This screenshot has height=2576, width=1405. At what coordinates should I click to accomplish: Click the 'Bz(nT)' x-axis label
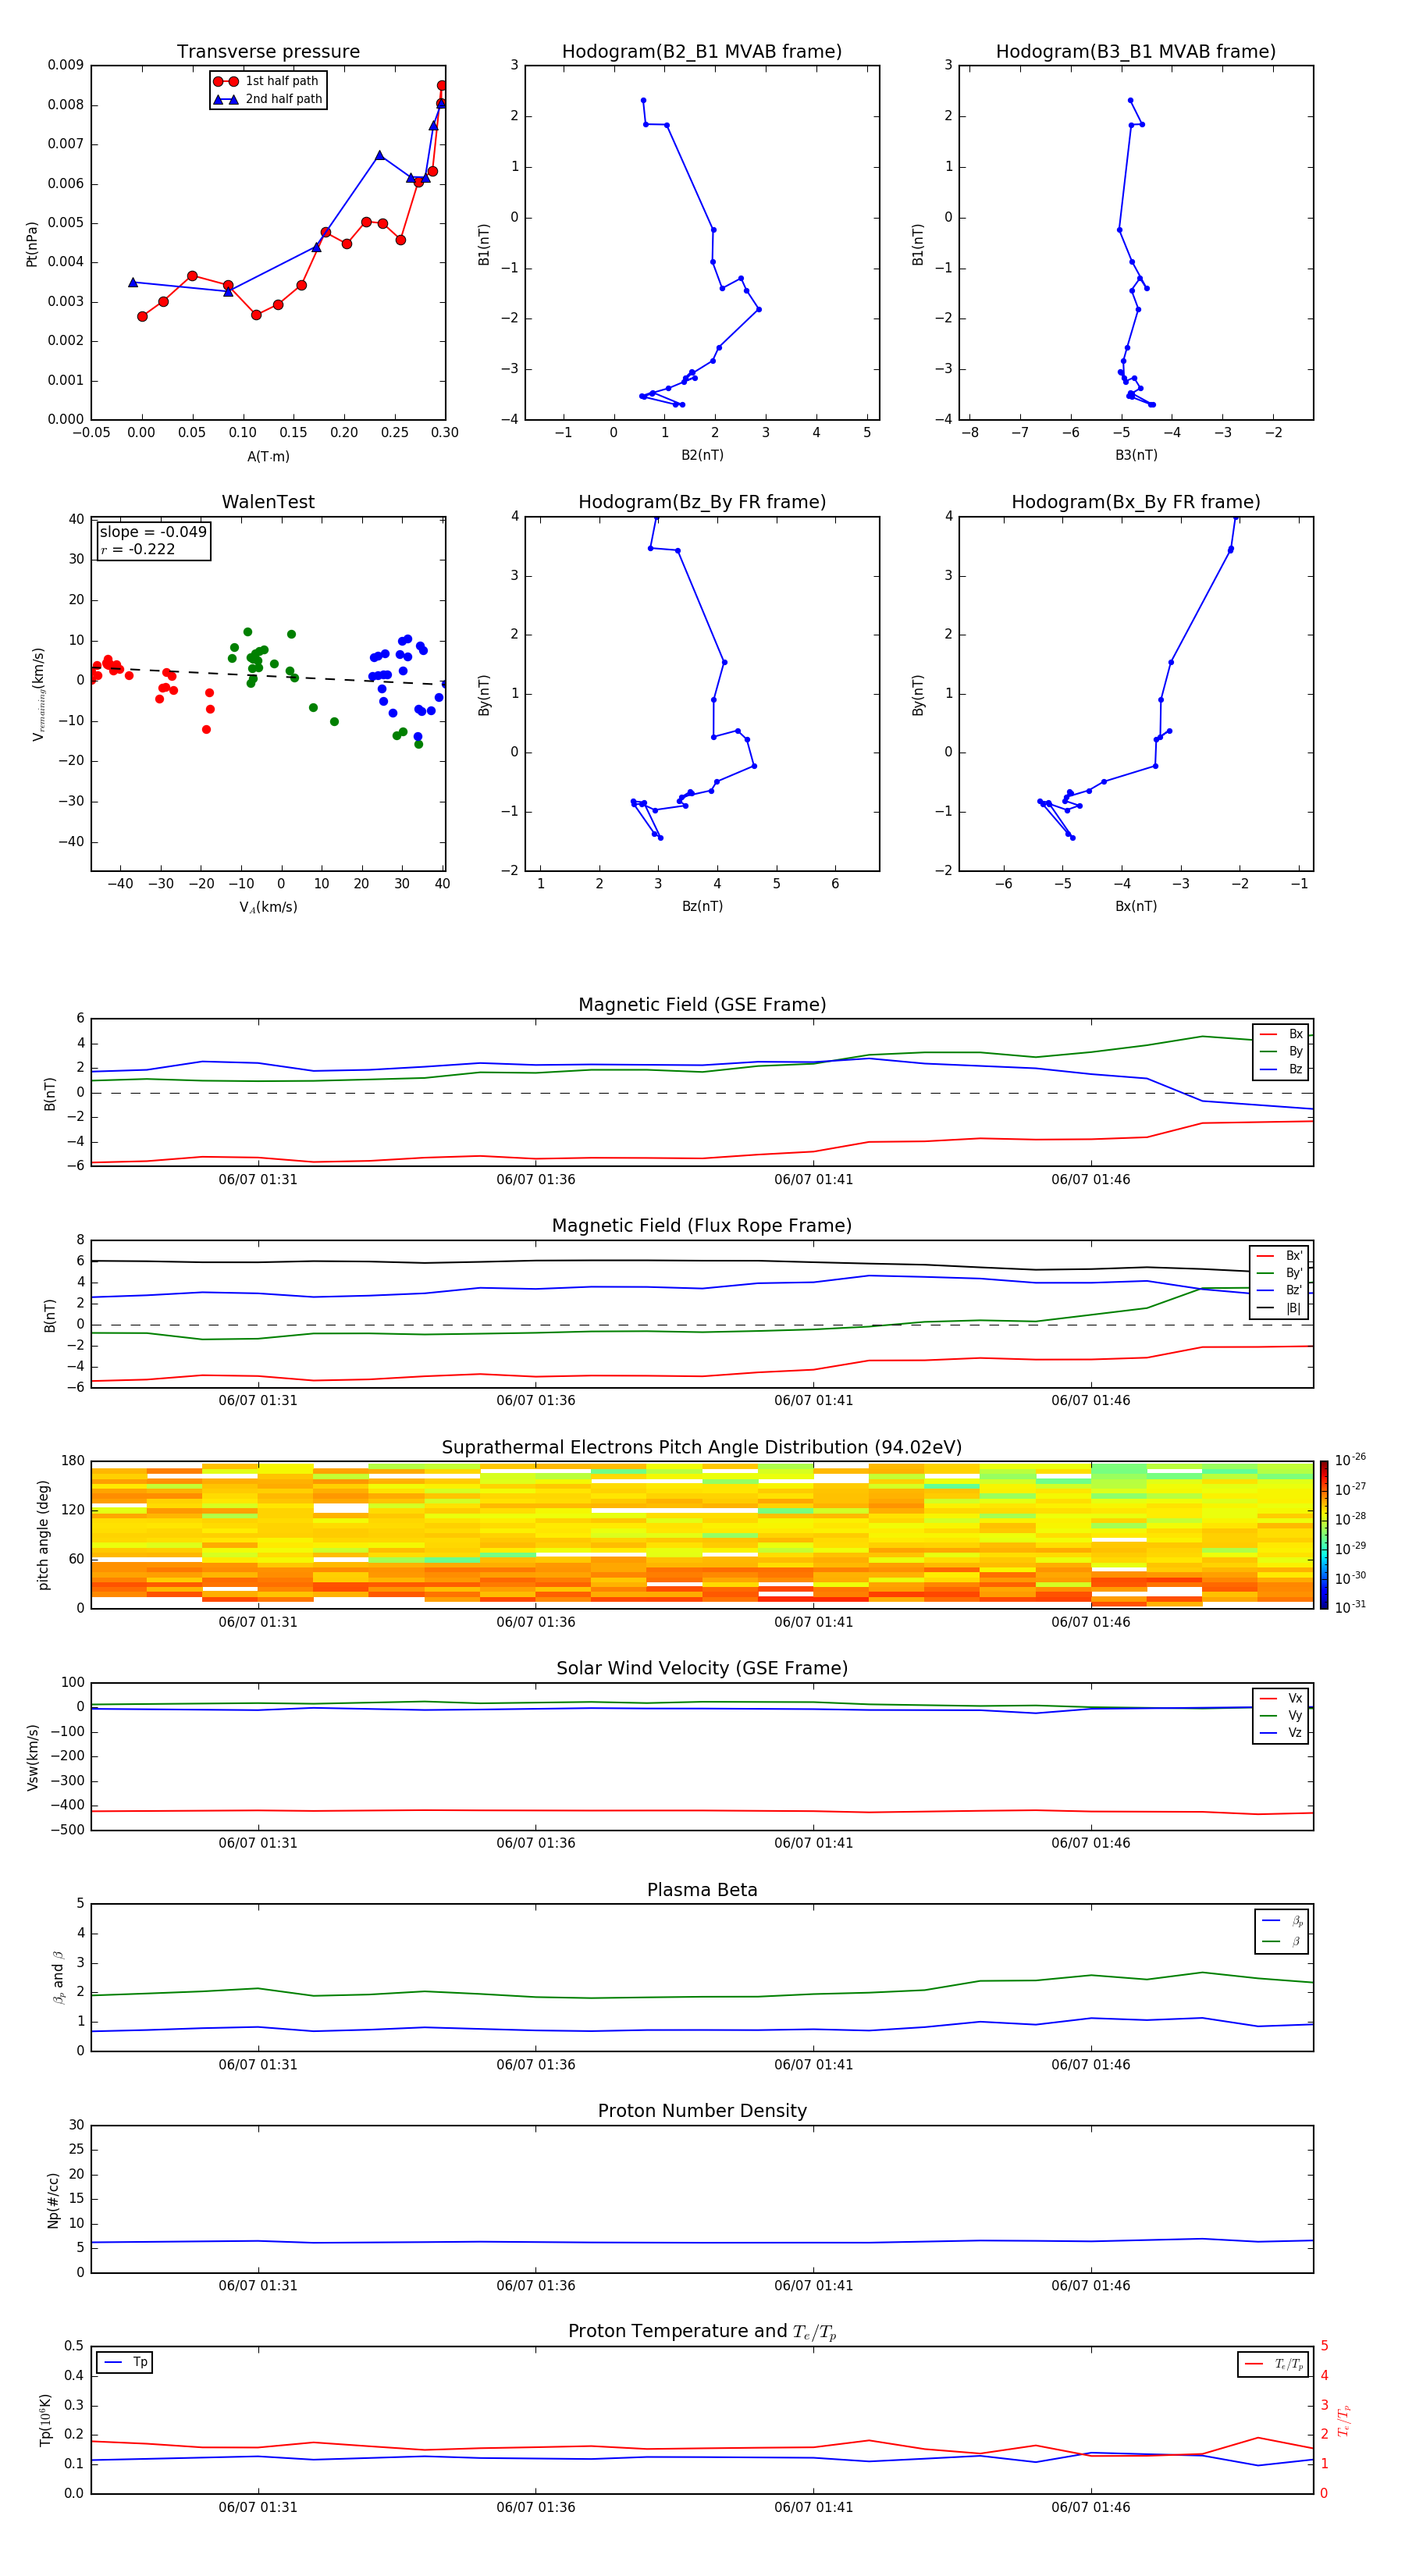[x=702, y=906]
